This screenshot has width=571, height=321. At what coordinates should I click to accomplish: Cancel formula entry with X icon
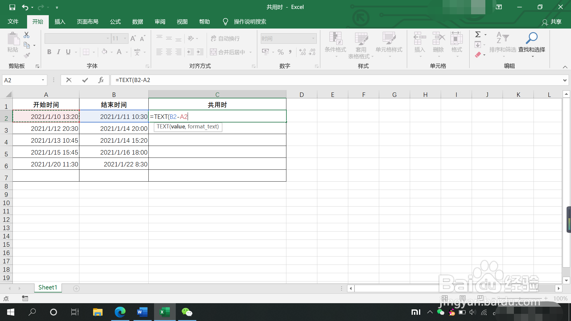pyautogui.click(x=69, y=80)
